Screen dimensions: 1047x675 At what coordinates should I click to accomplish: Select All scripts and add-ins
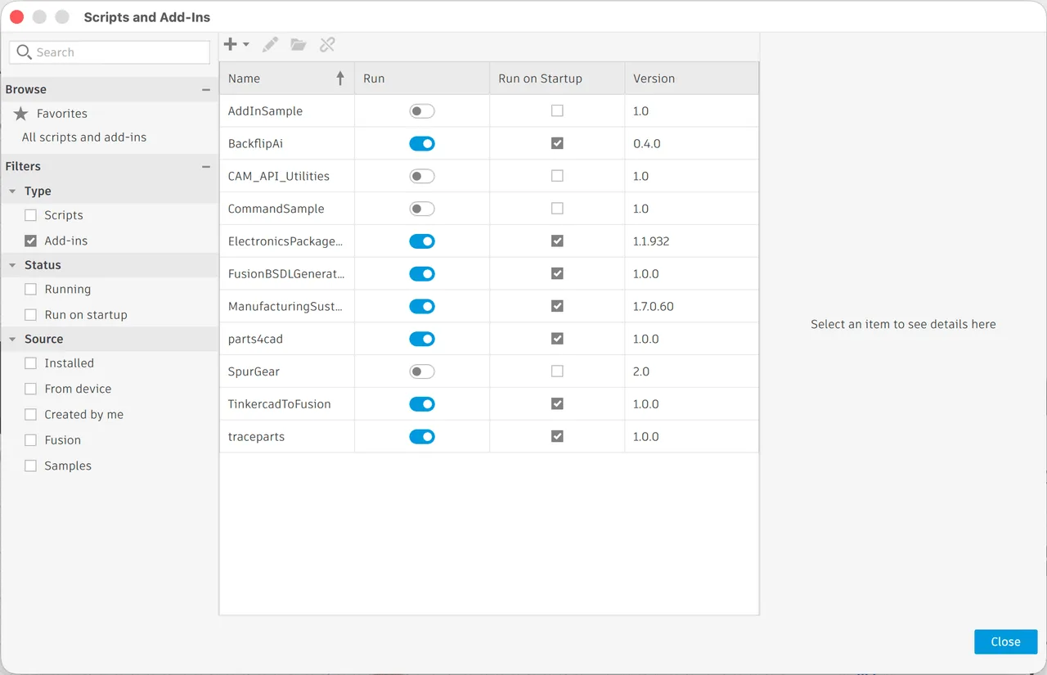pyautogui.click(x=84, y=137)
